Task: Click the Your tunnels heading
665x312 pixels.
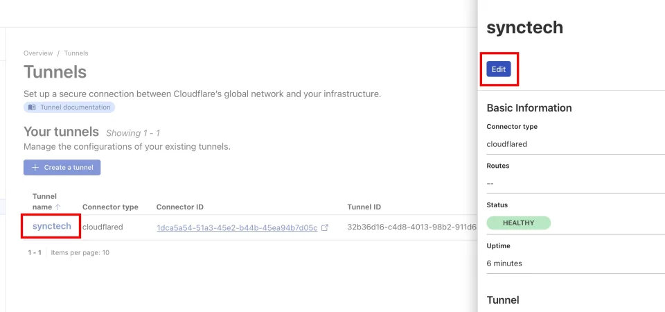Action: pos(61,132)
